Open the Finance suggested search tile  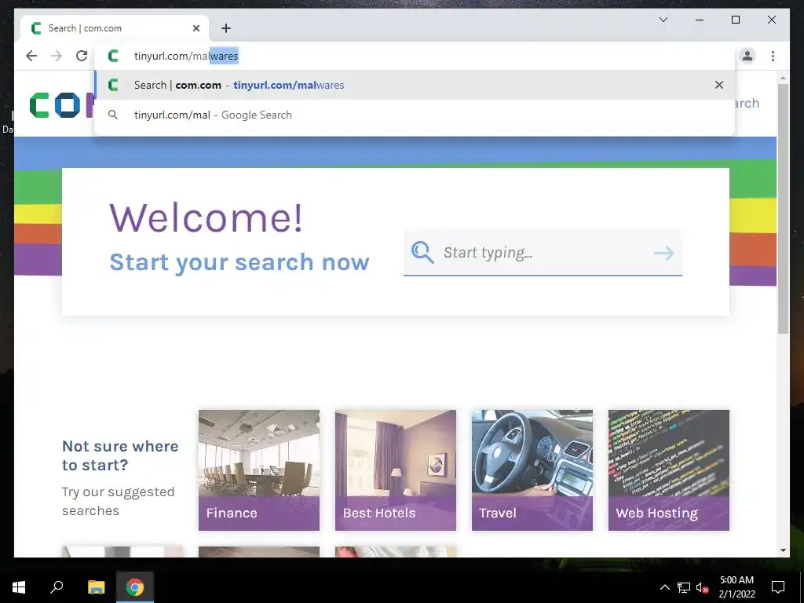point(259,470)
